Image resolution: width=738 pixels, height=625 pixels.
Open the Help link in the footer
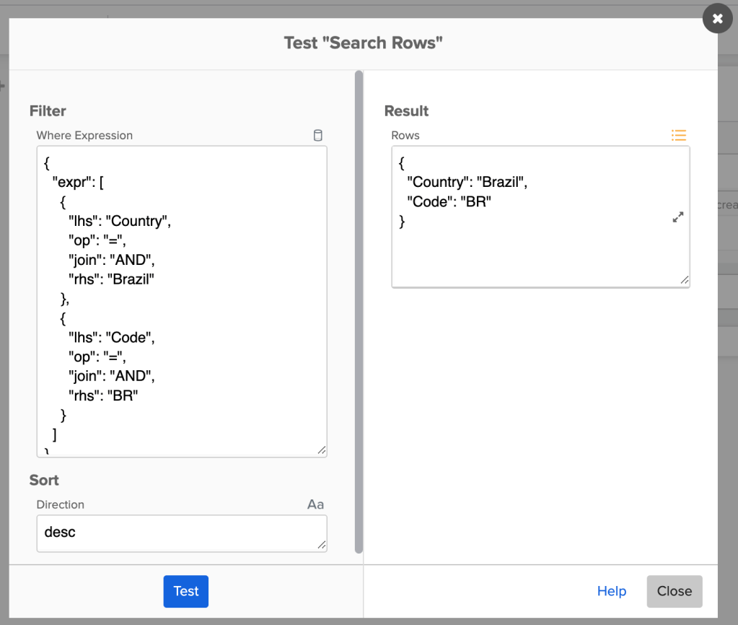[x=611, y=590]
